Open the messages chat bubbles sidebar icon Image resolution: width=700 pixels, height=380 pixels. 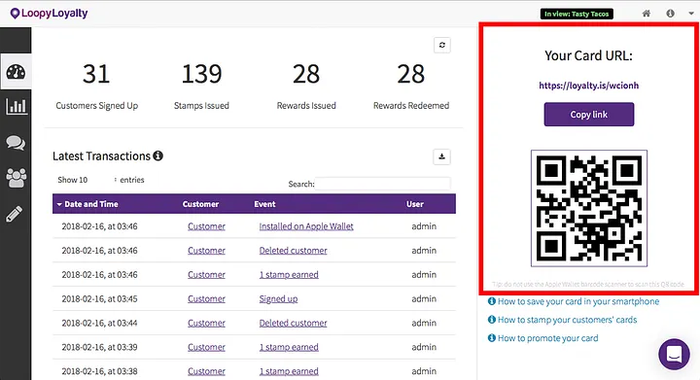coord(16,143)
